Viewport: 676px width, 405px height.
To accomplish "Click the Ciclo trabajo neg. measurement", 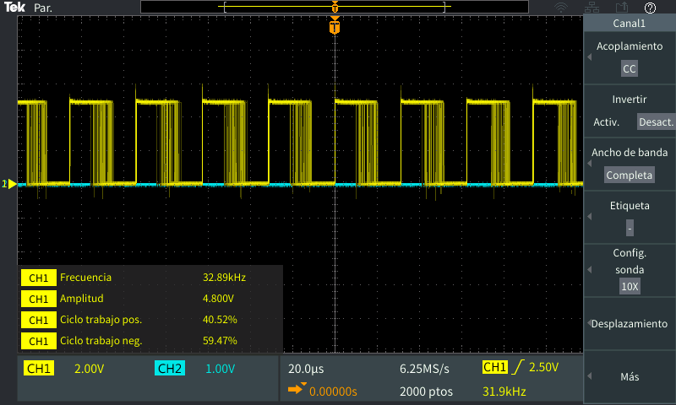I will click(x=101, y=341).
